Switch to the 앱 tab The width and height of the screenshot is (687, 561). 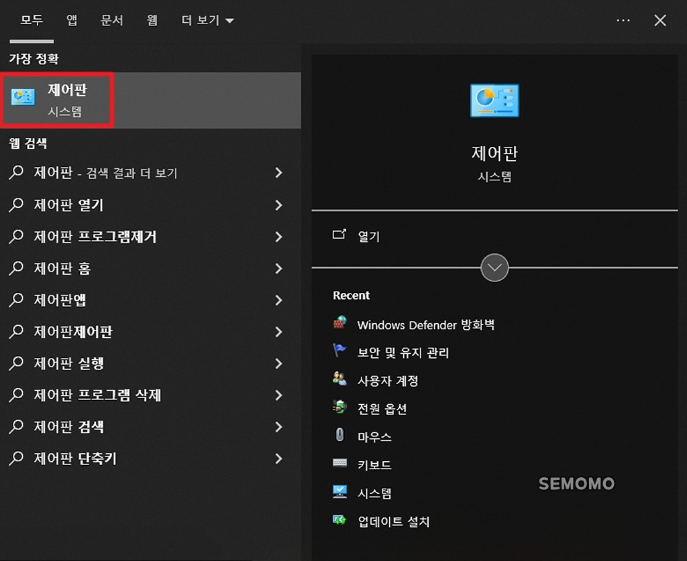pyautogui.click(x=71, y=20)
